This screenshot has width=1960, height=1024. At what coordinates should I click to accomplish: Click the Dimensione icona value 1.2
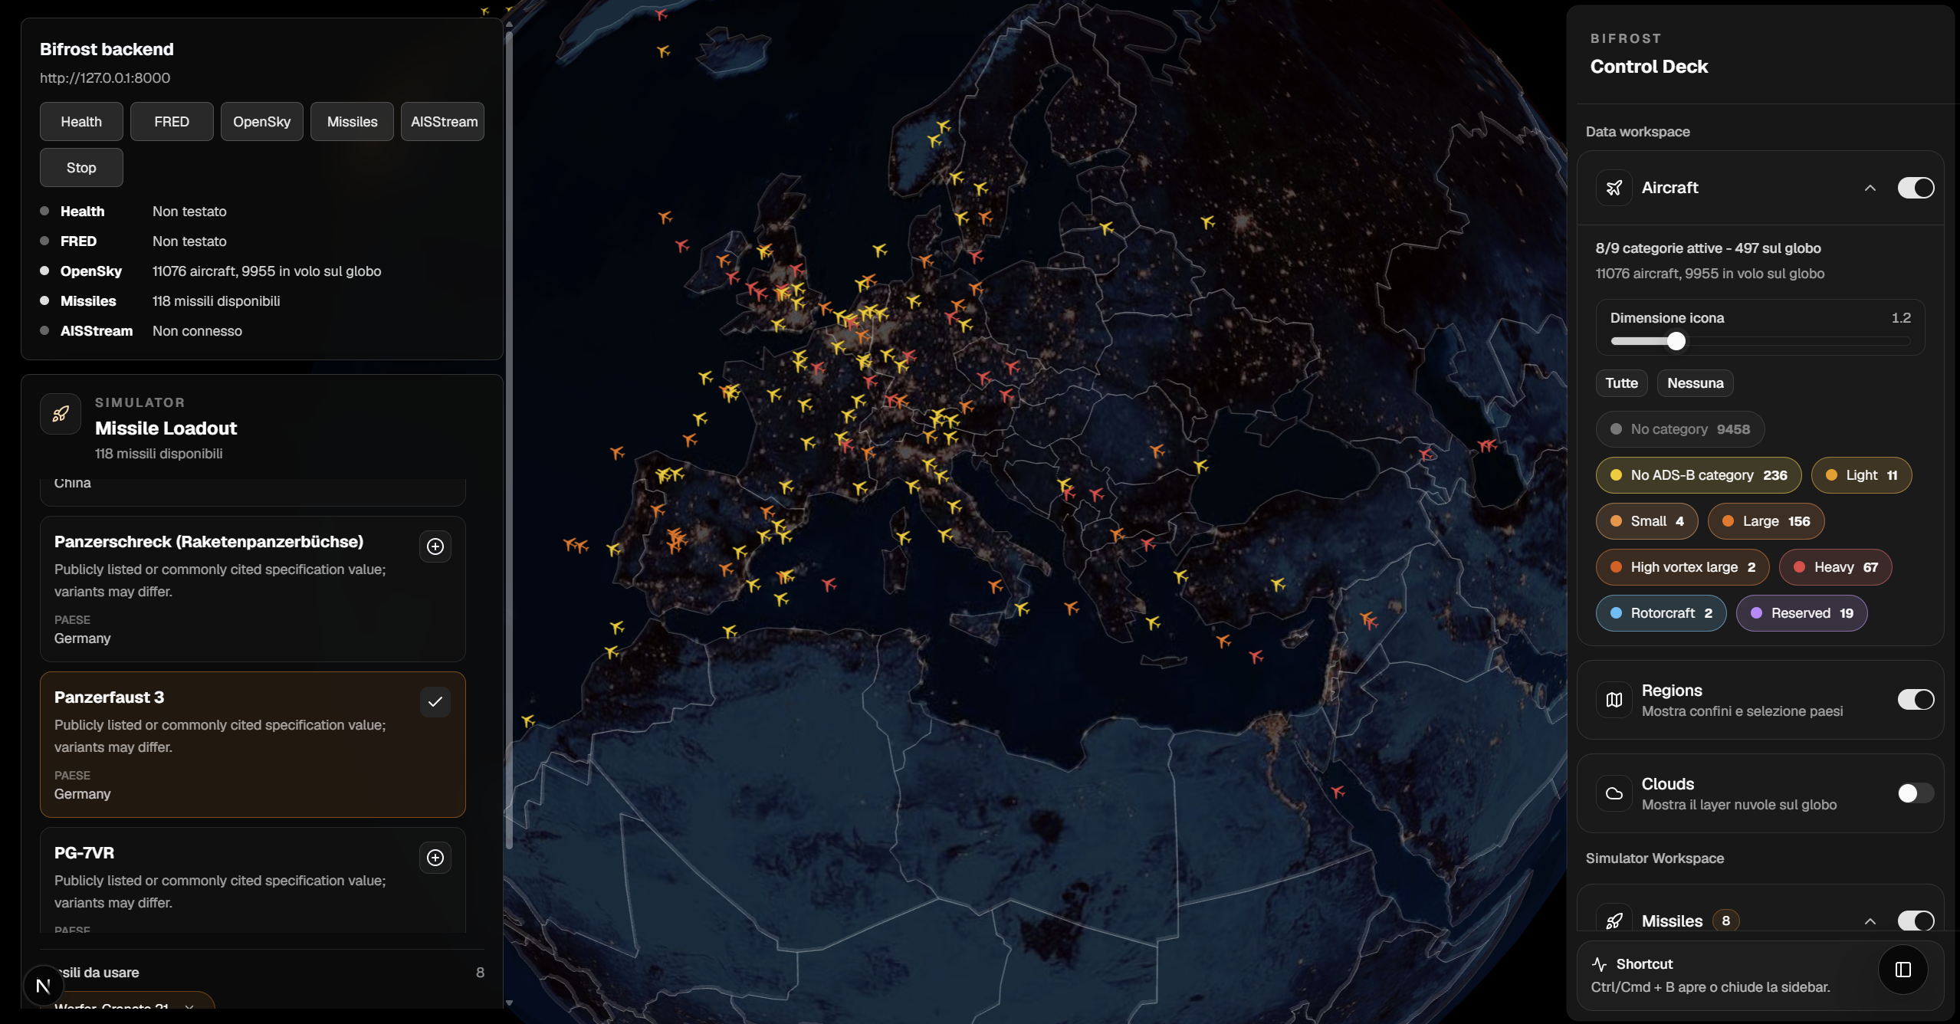1901,318
